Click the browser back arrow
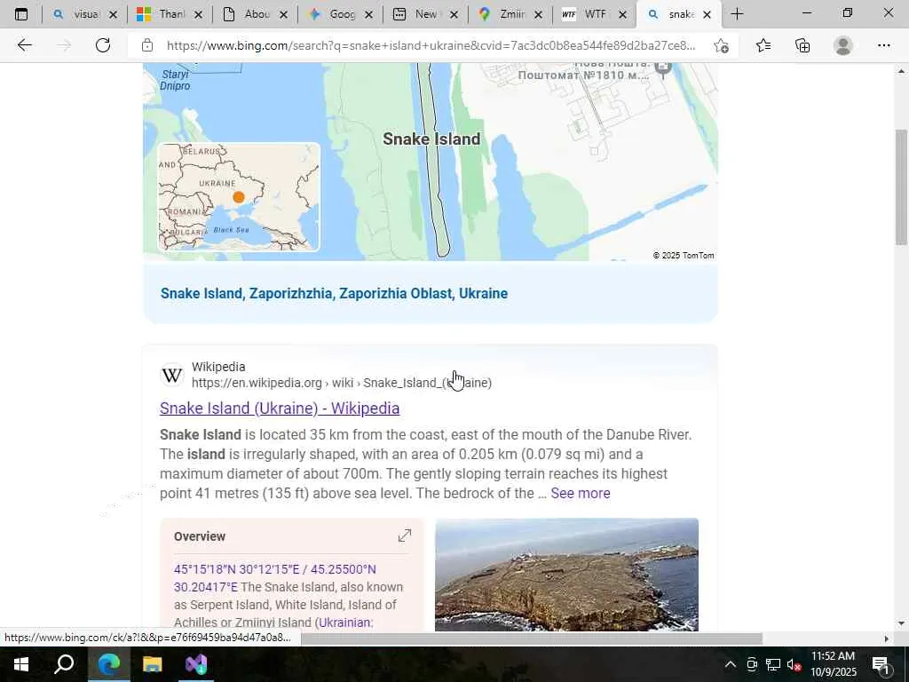 click(24, 45)
